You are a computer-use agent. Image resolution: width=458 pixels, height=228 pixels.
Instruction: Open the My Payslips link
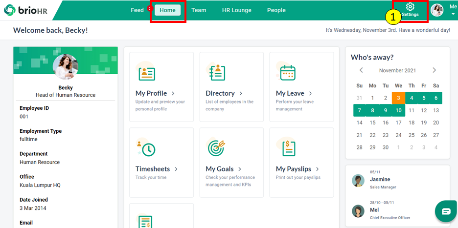pos(294,169)
